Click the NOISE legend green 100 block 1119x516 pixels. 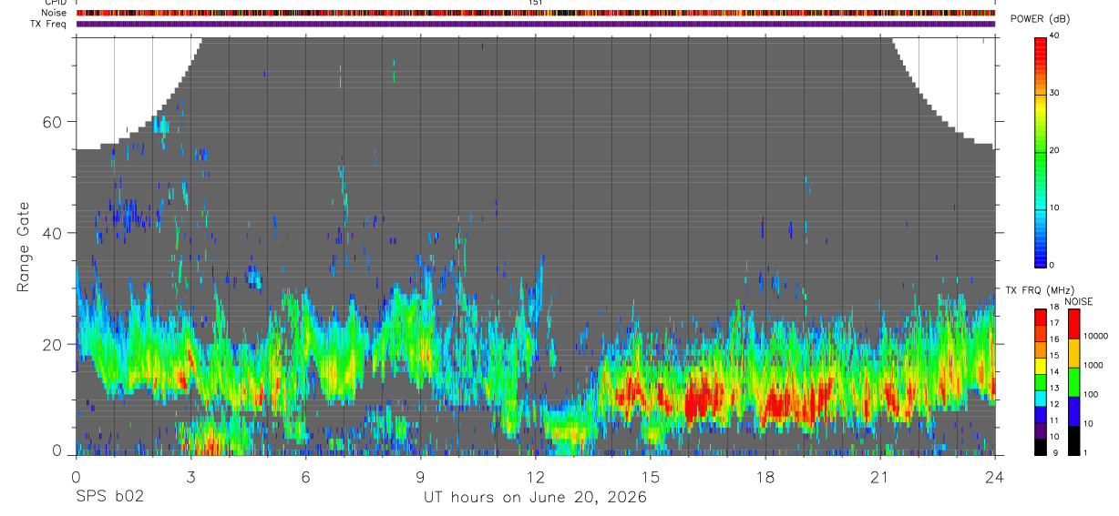[1073, 382]
